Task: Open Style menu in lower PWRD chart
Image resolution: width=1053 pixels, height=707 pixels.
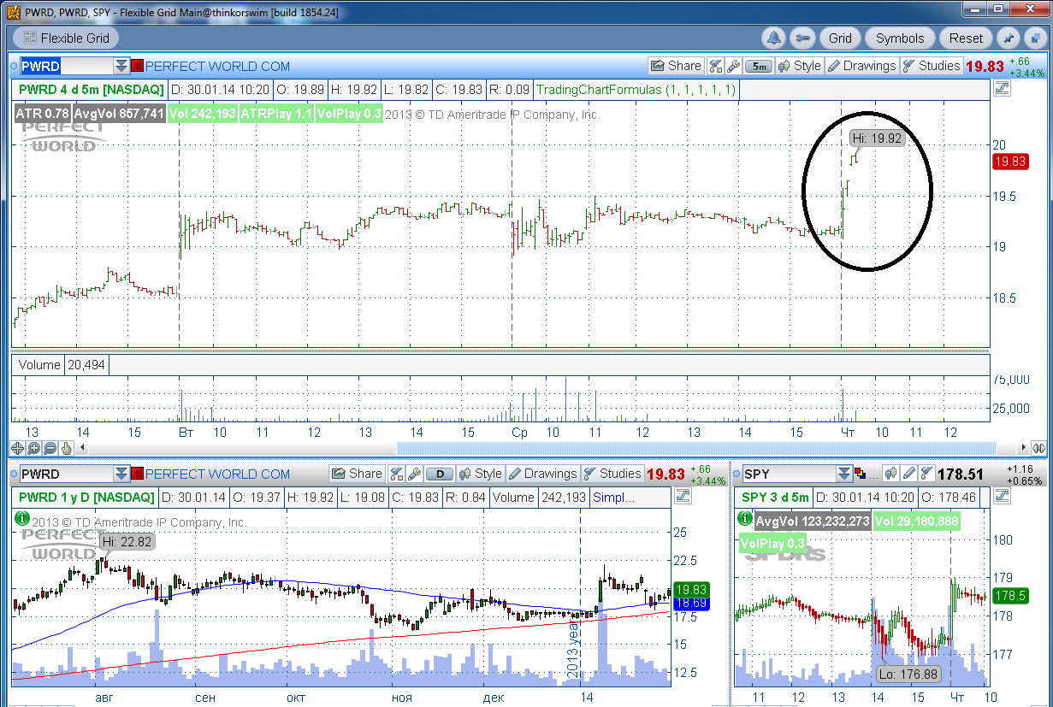Action: (480, 474)
